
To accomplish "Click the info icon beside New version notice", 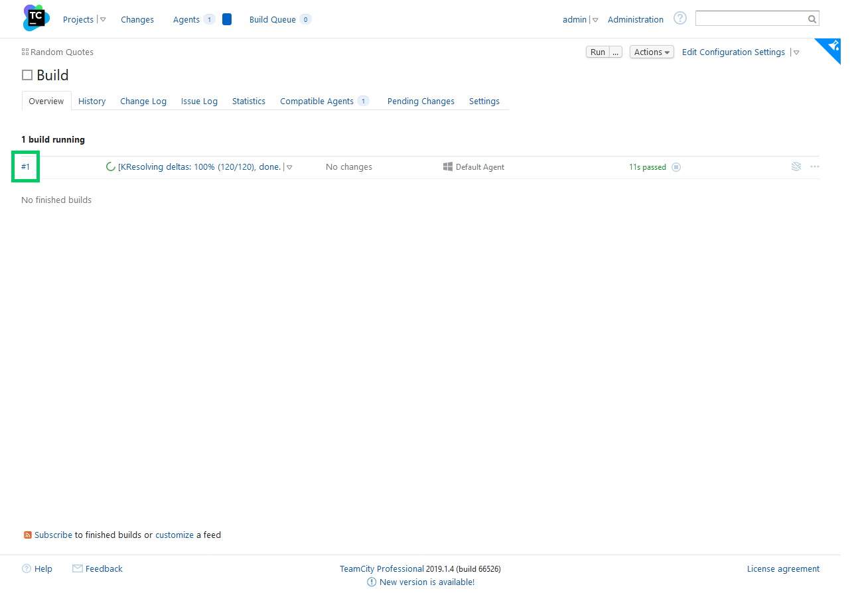I will (x=372, y=582).
